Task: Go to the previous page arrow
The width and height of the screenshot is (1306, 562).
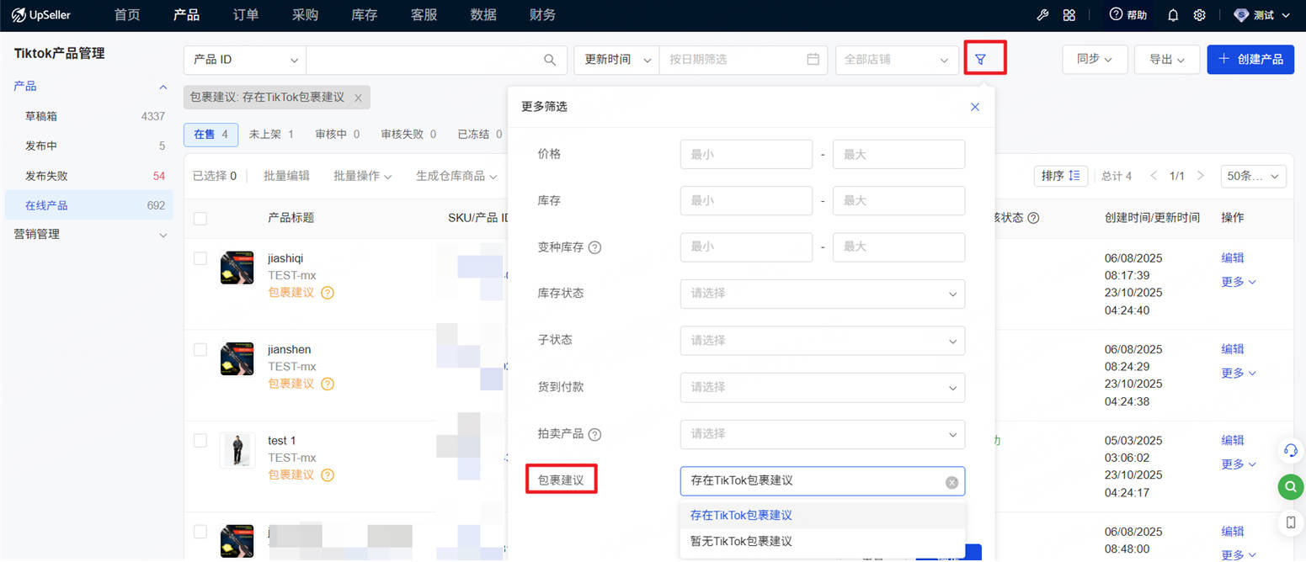Action: (x=1154, y=176)
